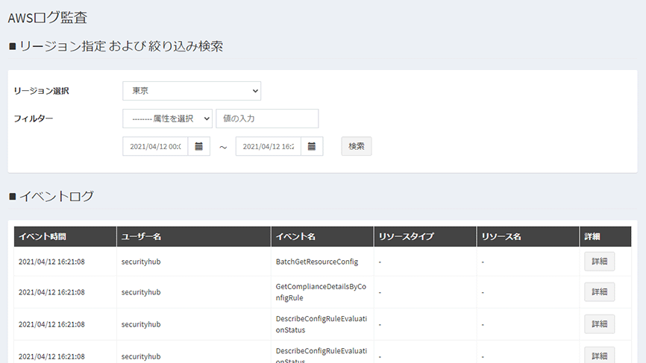Open the start date calendar picker icon
The image size is (646, 363).
(x=199, y=146)
